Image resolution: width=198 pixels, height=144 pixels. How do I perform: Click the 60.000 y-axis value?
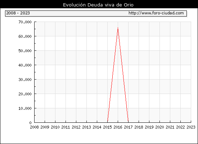click(25, 36)
